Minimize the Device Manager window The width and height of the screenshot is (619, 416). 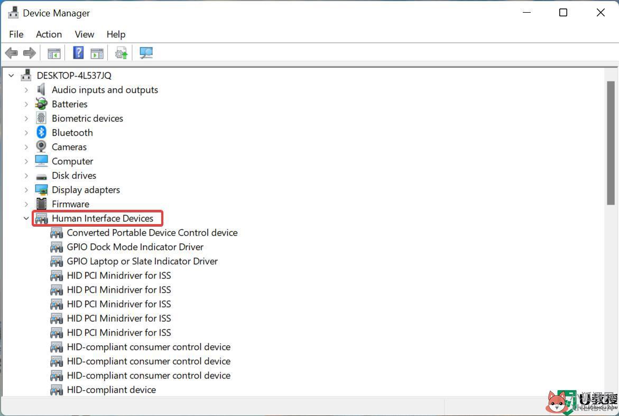526,13
